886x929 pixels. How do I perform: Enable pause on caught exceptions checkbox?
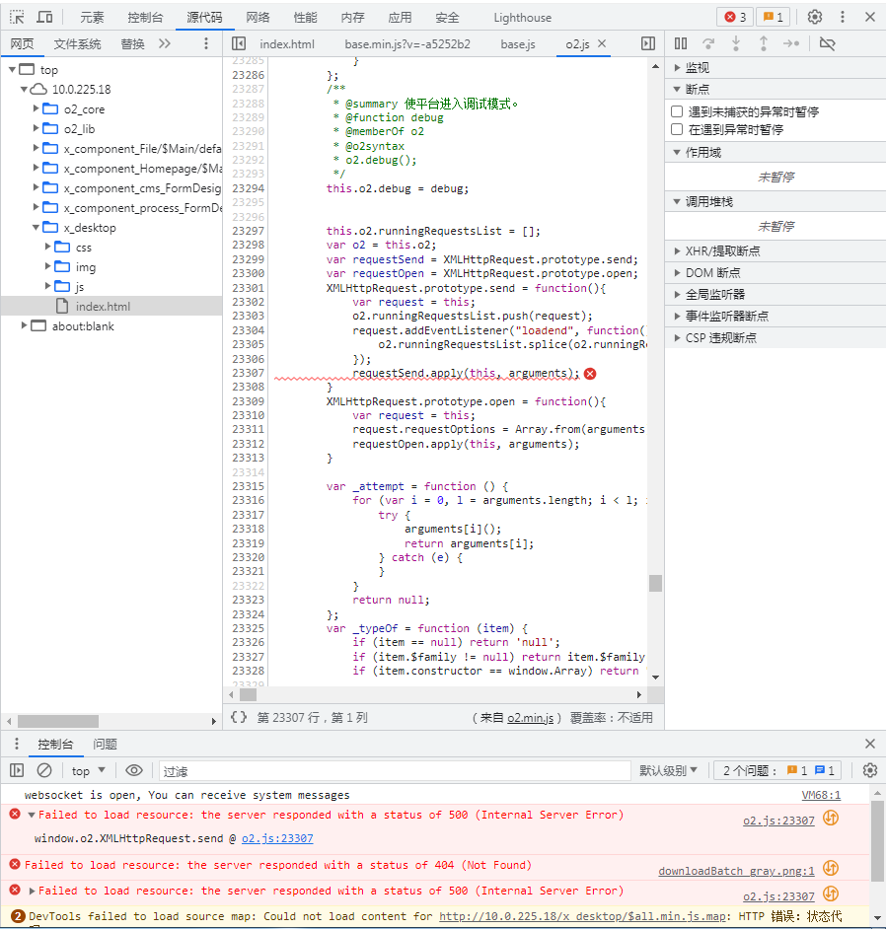tap(677, 129)
